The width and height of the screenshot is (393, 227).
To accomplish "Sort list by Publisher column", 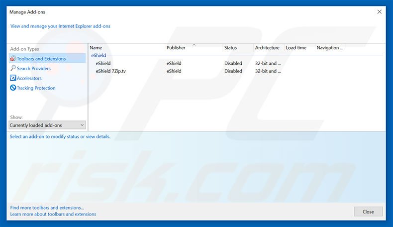I will (x=176, y=48).
